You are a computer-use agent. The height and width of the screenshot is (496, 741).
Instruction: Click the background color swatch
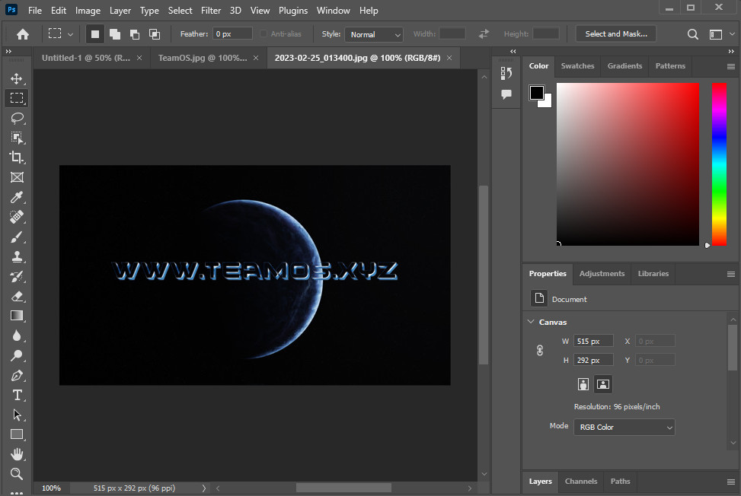click(548, 103)
